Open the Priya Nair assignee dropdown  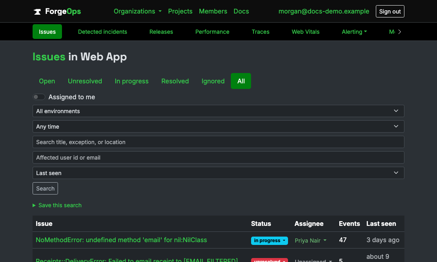[311, 241]
